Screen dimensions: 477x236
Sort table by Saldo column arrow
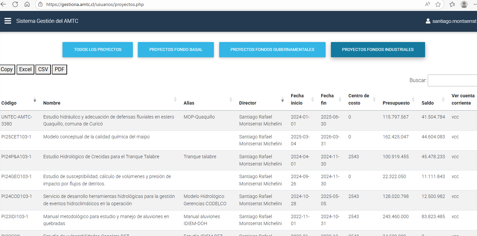[x=443, y=100]
